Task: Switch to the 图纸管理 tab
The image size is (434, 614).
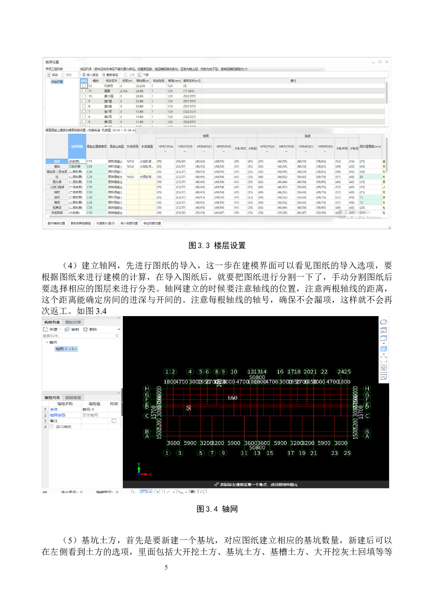Action: pos(73,322)
